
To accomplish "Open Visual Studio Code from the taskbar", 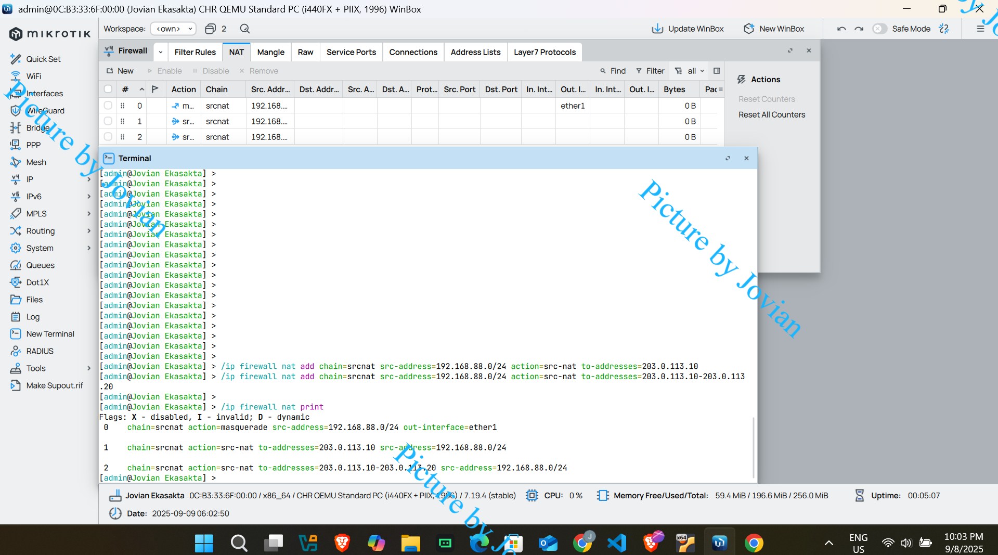I will tap(617, 543).
